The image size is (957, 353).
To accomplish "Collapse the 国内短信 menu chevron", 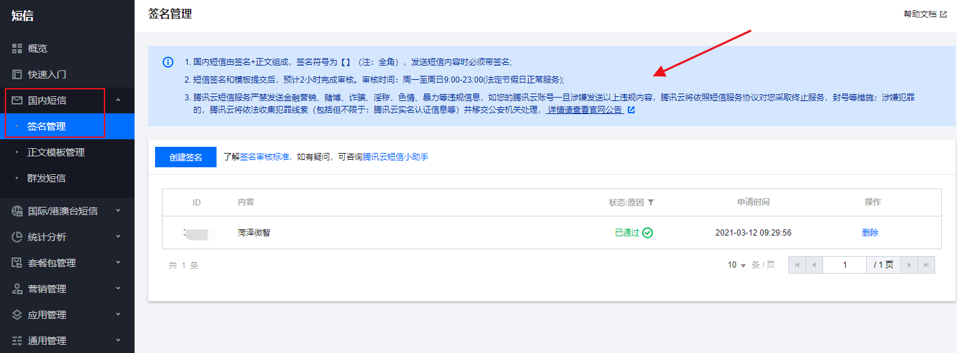I will click(118, 100).
